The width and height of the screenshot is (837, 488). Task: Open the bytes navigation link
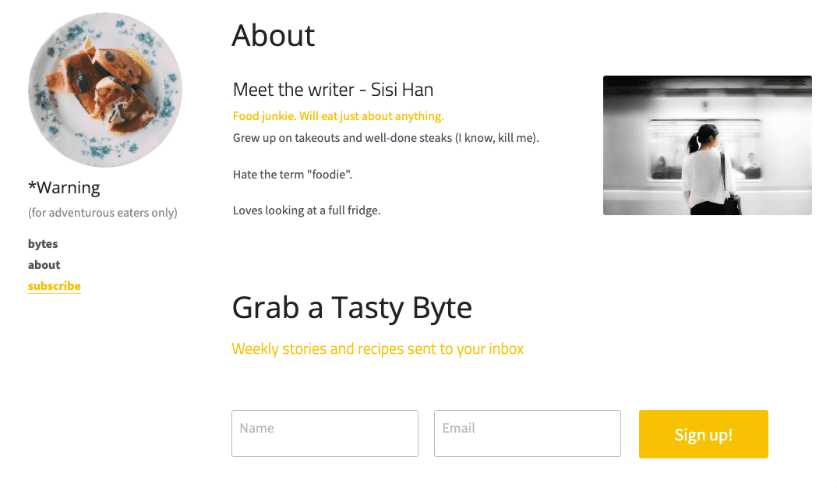coord(43,243)
